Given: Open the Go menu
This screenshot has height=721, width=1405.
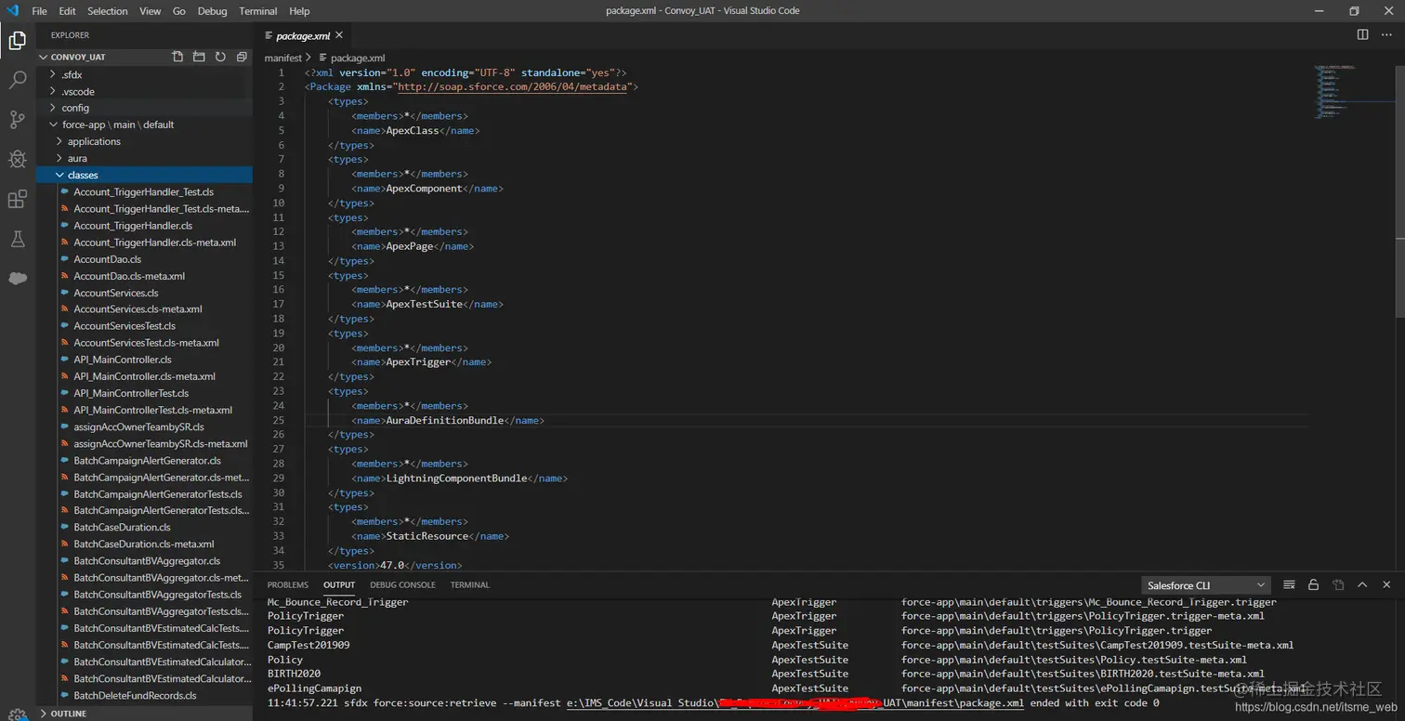Looking at the screenshot, I should [179, 11].
